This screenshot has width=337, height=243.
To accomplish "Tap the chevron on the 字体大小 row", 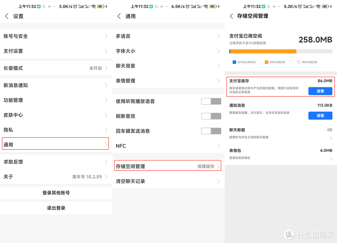I will click(x=218, y=51).
